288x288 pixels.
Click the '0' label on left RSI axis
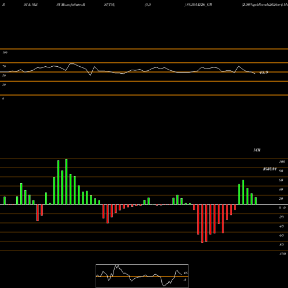(x=3, y=98)
